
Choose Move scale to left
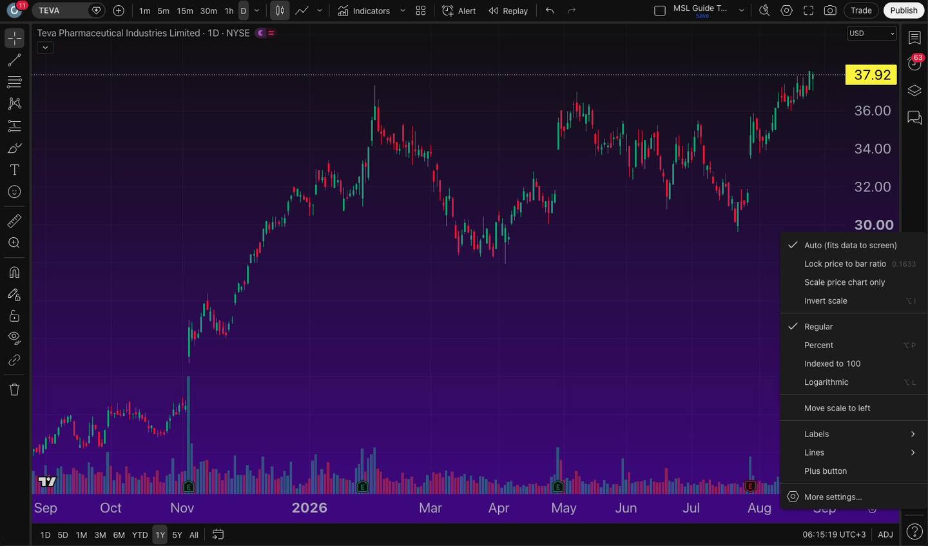[854, 408]
